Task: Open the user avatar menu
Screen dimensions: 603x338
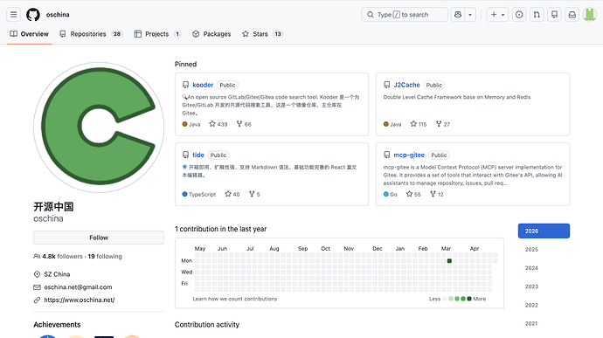Action: click(590, 15)
